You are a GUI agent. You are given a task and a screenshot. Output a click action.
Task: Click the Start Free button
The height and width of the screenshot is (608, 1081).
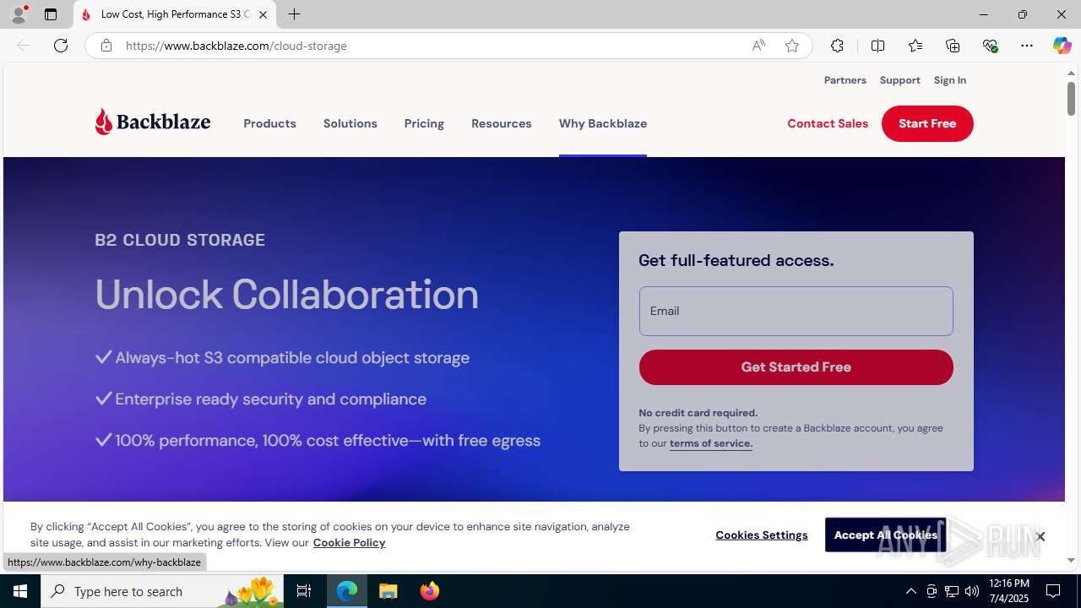927,123
